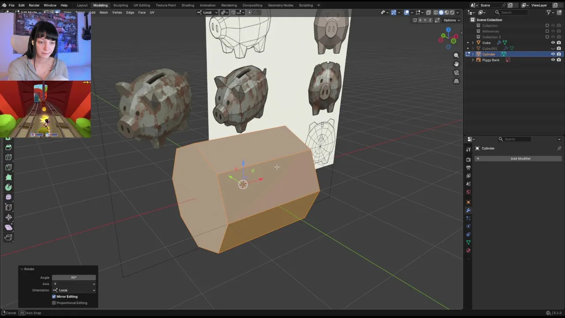Open the Orientation Local dropdown in Rotate panel
The image size is (565, 318).
coord(74,290)
